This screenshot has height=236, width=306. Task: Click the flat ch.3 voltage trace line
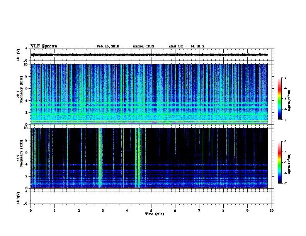click(149, 198)
